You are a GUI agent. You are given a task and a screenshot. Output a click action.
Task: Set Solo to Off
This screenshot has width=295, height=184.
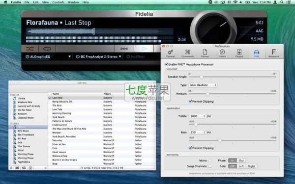pyautogui.click(x=233, y=166)
